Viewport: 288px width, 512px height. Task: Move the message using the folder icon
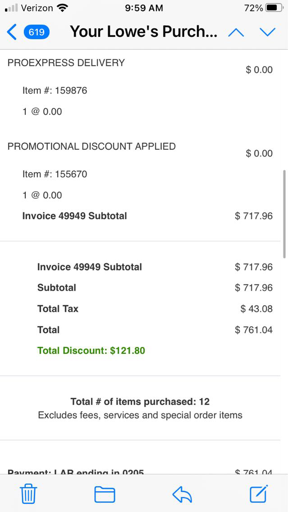click(105, 494)
